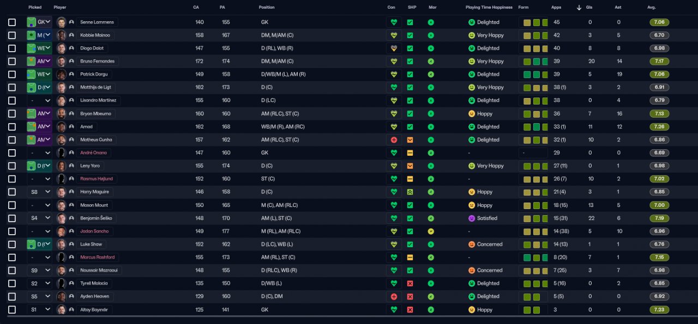
Task: Click Patrick Dorgu's morale indicator icon
Action: coord(431,75)
